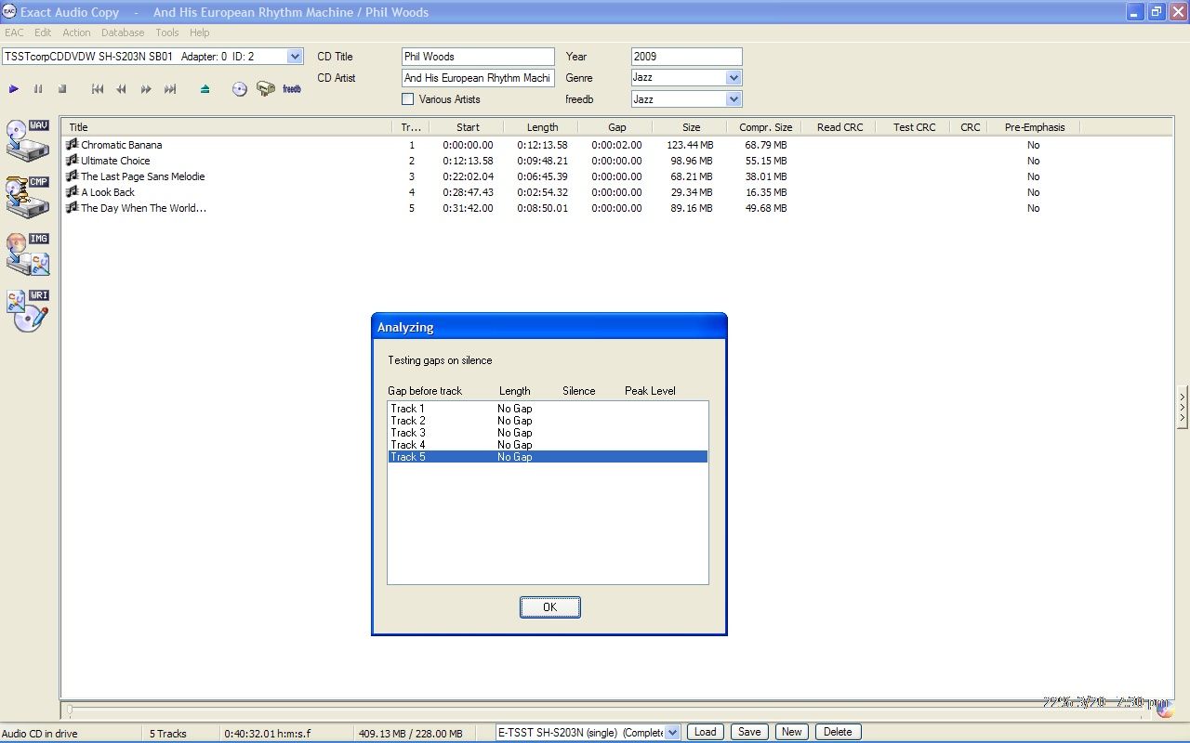Click the Delete profile button
Viewport: 1190px width, 743px height.
[838, 732]
